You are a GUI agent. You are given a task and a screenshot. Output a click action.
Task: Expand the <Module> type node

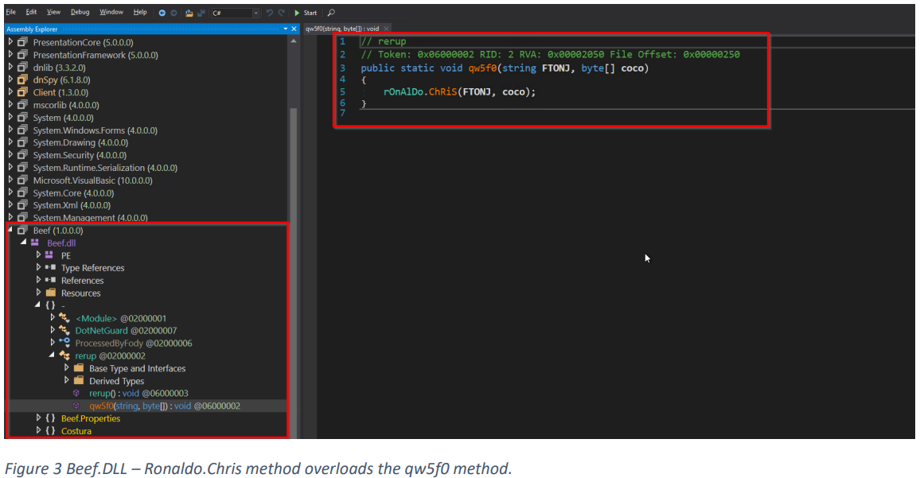point(53,318)
